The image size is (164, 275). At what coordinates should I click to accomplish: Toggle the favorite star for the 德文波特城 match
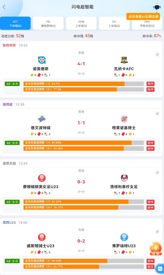[157, 113]
